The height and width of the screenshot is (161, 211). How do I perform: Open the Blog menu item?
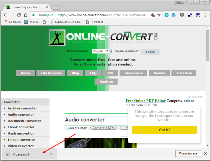pyautogui.click(x=75, y=73)
